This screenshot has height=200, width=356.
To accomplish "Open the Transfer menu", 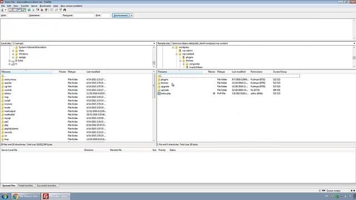I will 24,6.
